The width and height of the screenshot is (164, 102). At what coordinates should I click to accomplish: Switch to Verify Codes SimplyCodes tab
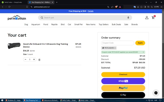tap(13, 2)
